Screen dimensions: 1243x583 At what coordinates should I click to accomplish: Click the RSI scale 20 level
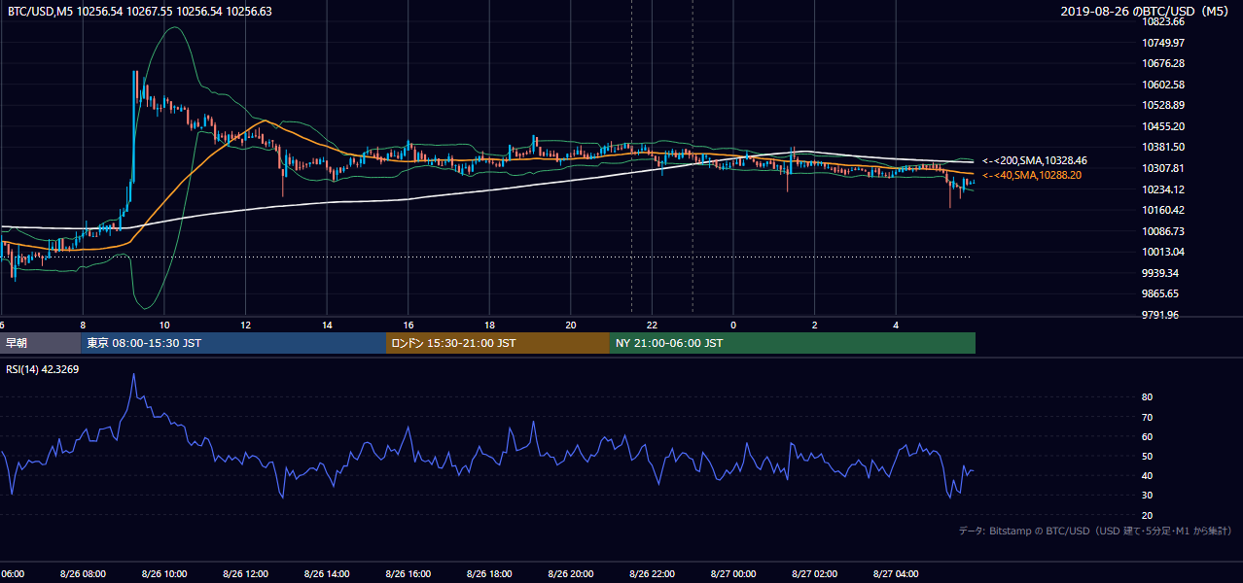pos(1148,515)
